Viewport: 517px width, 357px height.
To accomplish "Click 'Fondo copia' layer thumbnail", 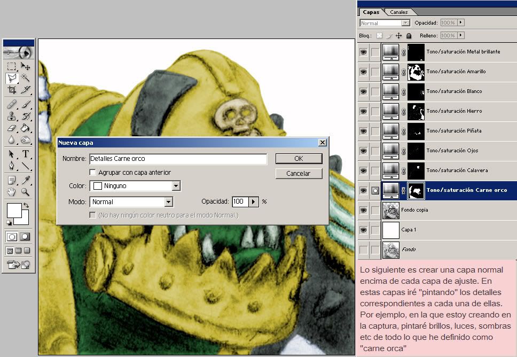I will click(x=391, y=210).
